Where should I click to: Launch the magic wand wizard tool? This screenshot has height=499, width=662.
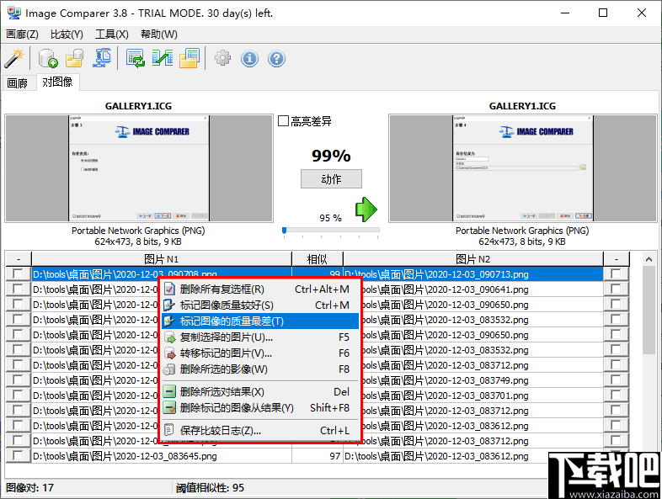tap(14, 58)
